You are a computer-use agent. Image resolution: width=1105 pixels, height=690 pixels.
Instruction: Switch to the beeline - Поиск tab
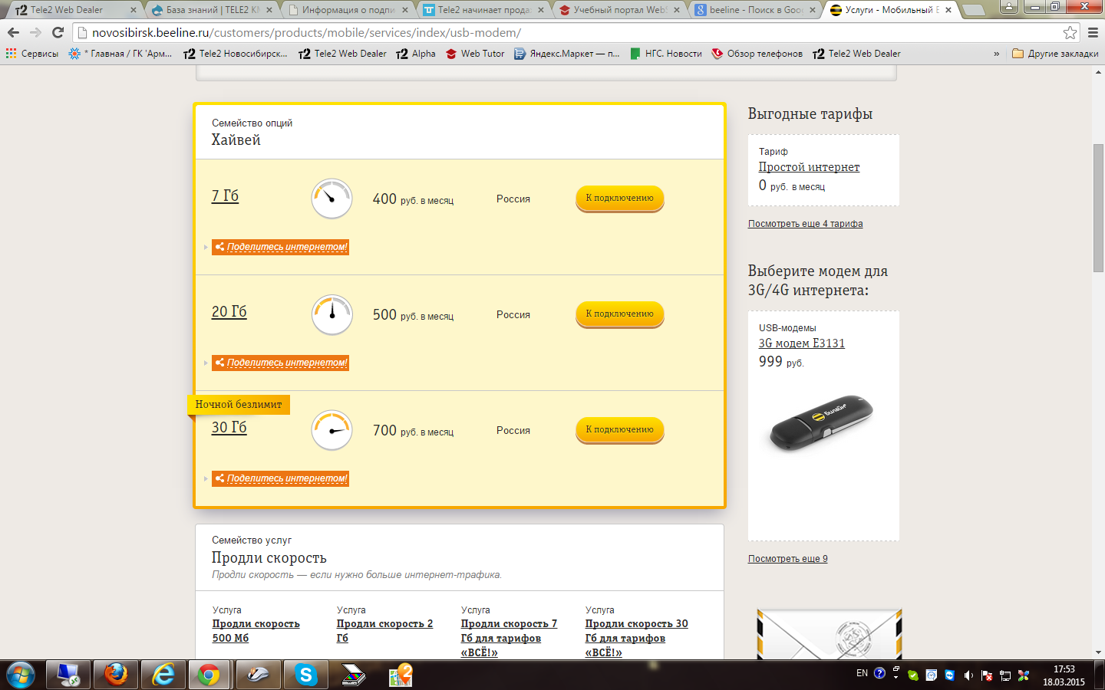coord(756,10)
